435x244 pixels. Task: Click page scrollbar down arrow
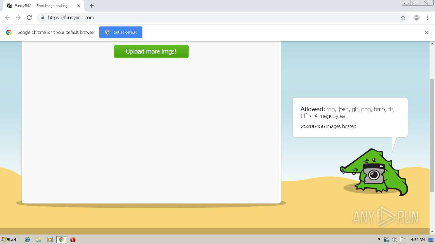point(432,231)
